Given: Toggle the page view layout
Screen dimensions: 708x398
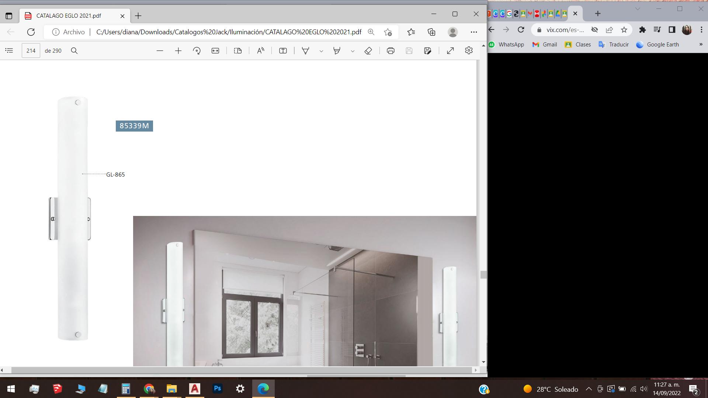Looking at the screenshot, I should (x=238, y=51).
